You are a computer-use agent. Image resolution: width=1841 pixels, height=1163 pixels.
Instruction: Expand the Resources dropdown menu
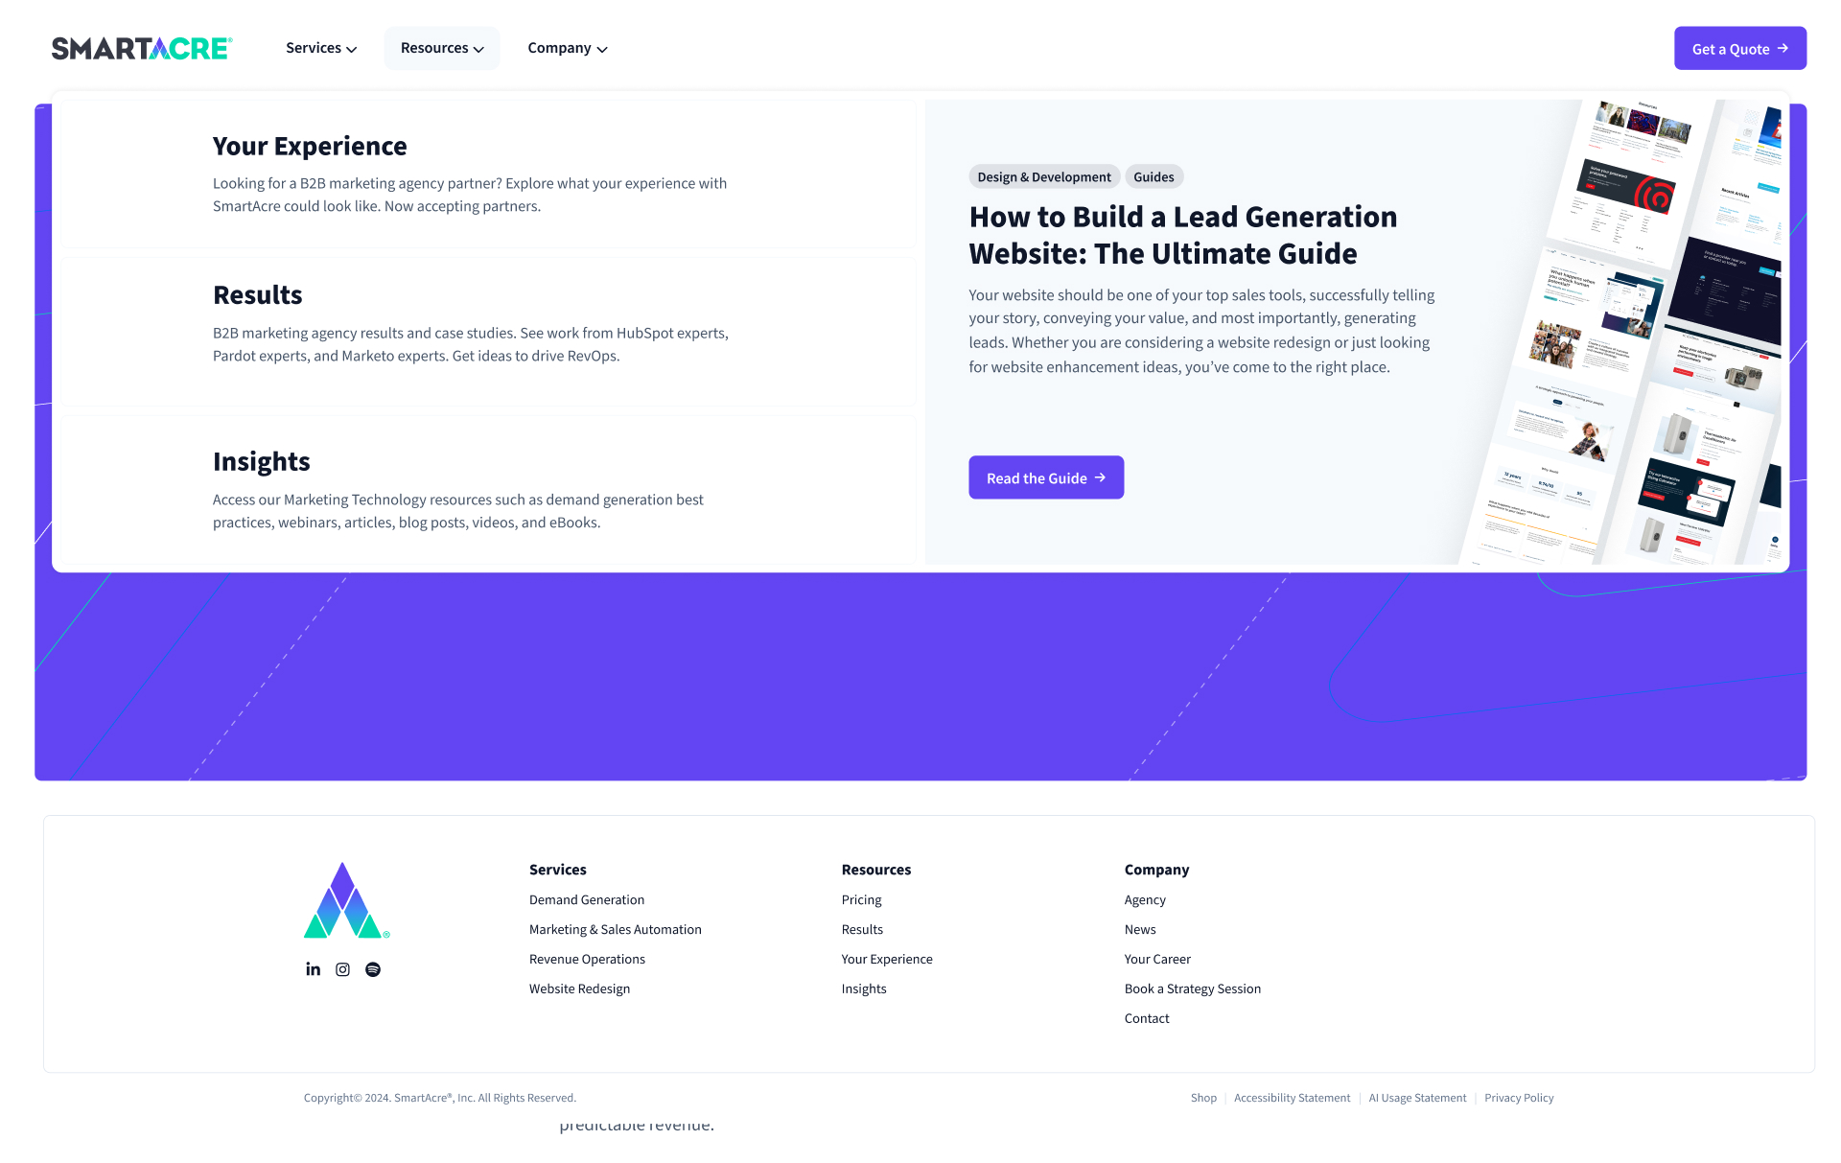(x=442, y=48)
